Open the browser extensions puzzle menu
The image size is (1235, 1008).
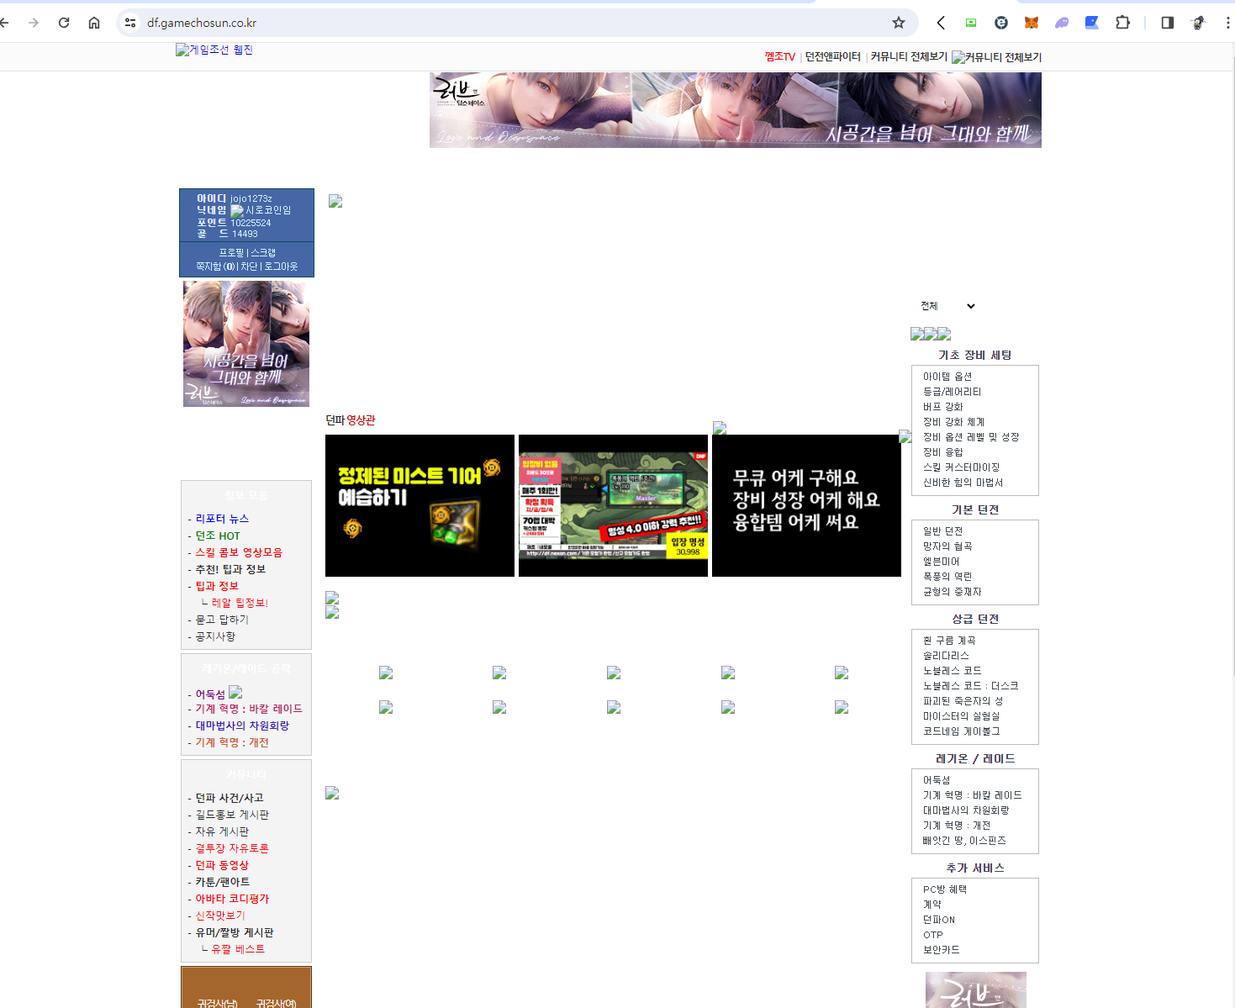pos(1122,23)
